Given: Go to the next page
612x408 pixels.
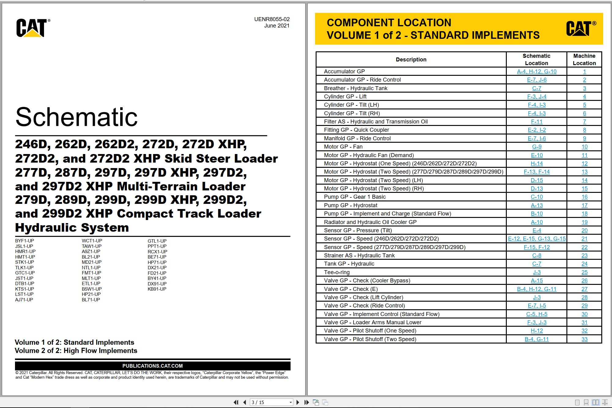Looking at the screenshot, I should (298, 402).
